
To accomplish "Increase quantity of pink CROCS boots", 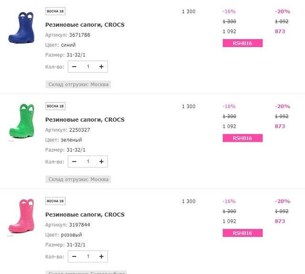I will (x=102, y=256).
